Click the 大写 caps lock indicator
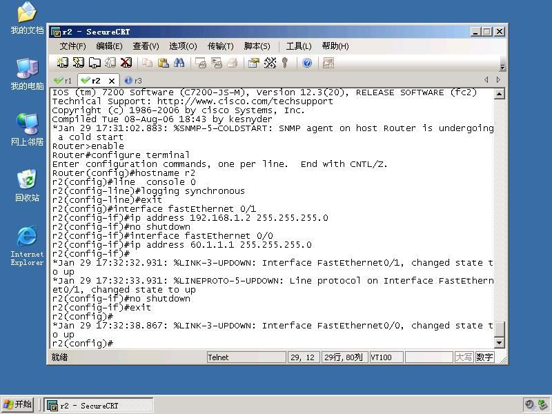This screenshot has height=414, width=552. (464, 357)
